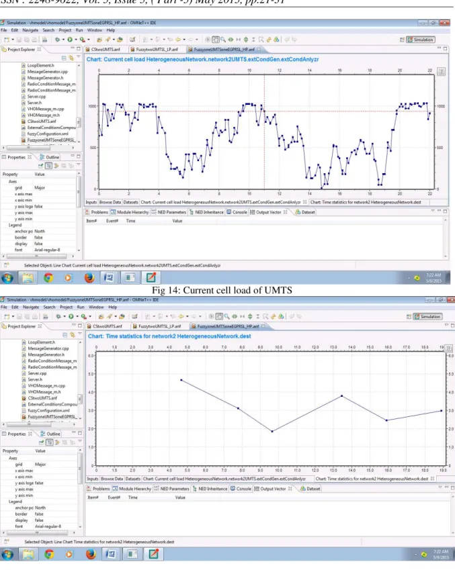Open Firefox from the lower taskbar

coord(90,555)
